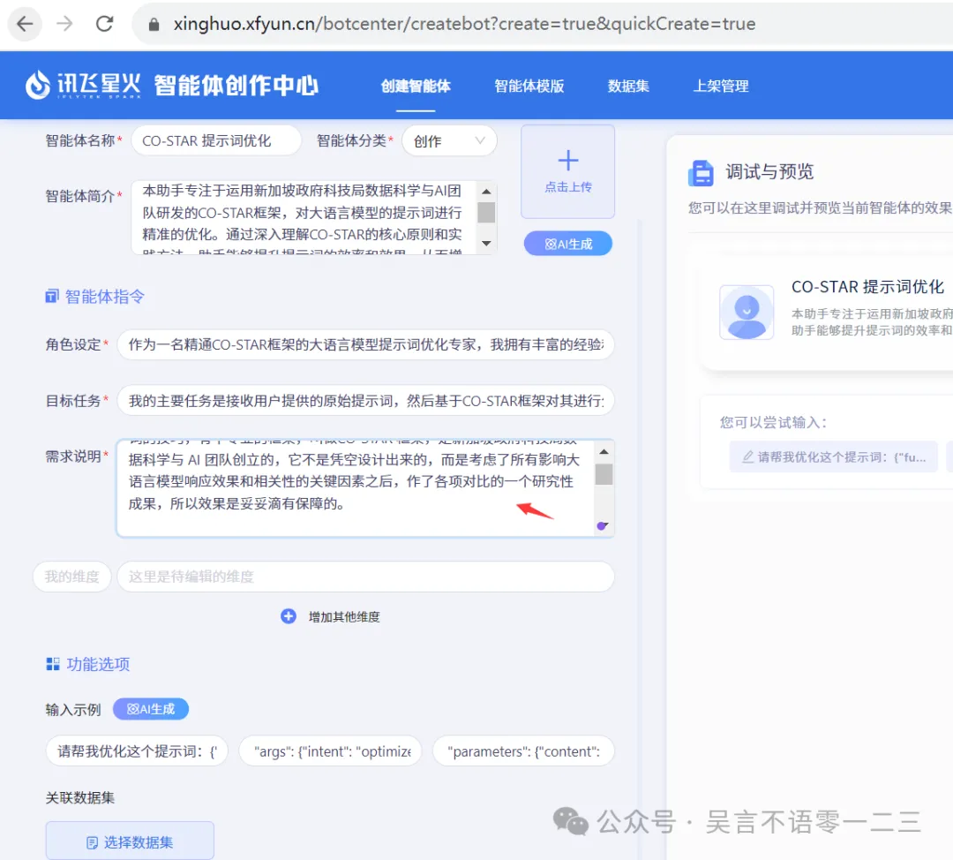The image size is (953, 860).
Task: Click the suggested prompt 请帮我优化这个提示词 chip
Action: click(x=833, y=456)
